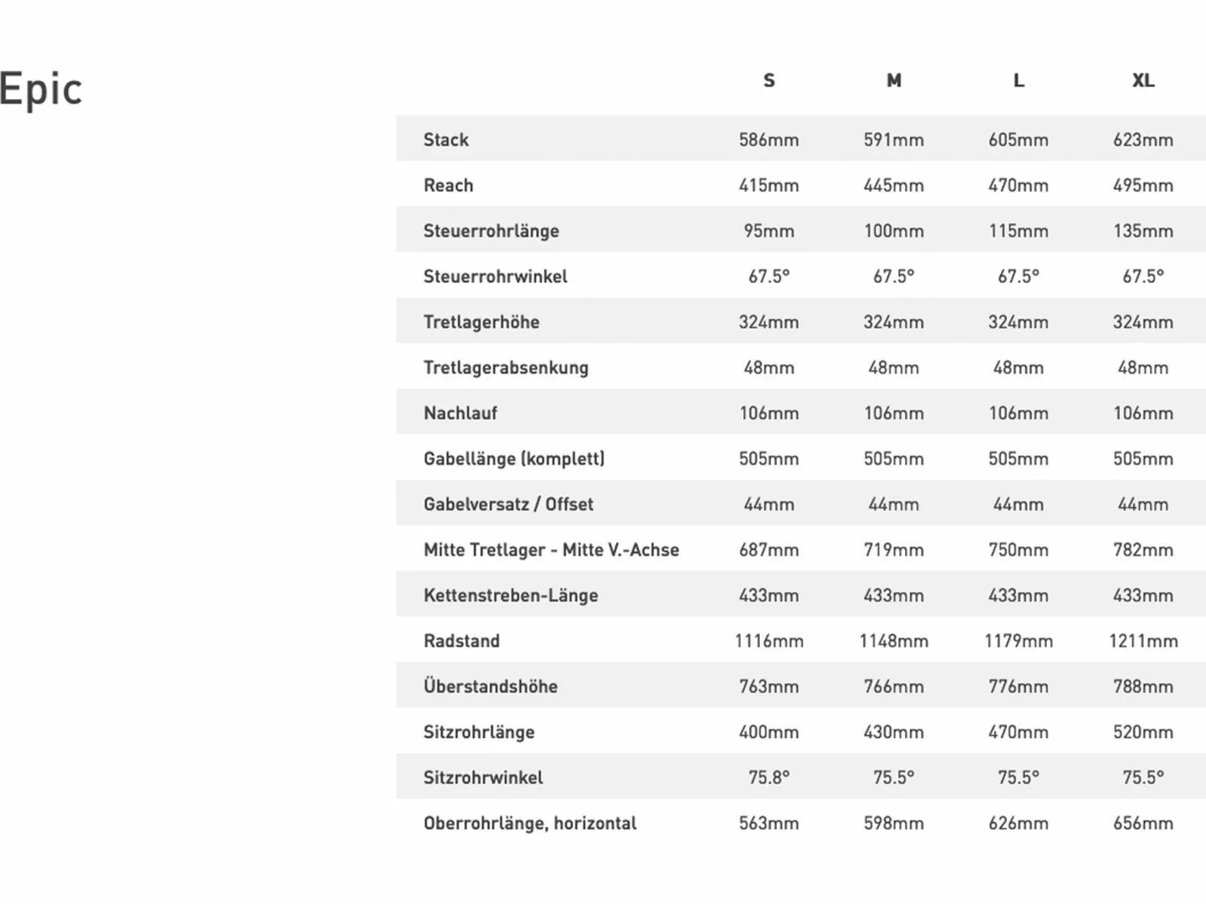The image size is (1206, 904).
Task: Select the L size column header
Action: pyautogui.click(x=1018, y=81)
